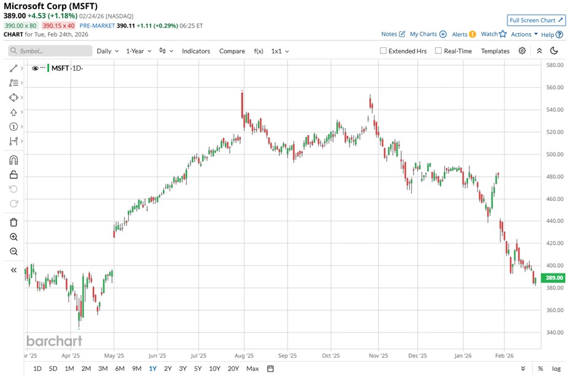Zoom out with the magnifier minus icon
The height and width of the screenshot is (379, 575).
pyautogui.click(x=14, y=252)
